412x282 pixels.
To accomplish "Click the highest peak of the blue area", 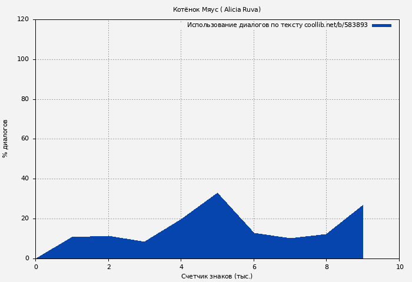I will (217, 193).
